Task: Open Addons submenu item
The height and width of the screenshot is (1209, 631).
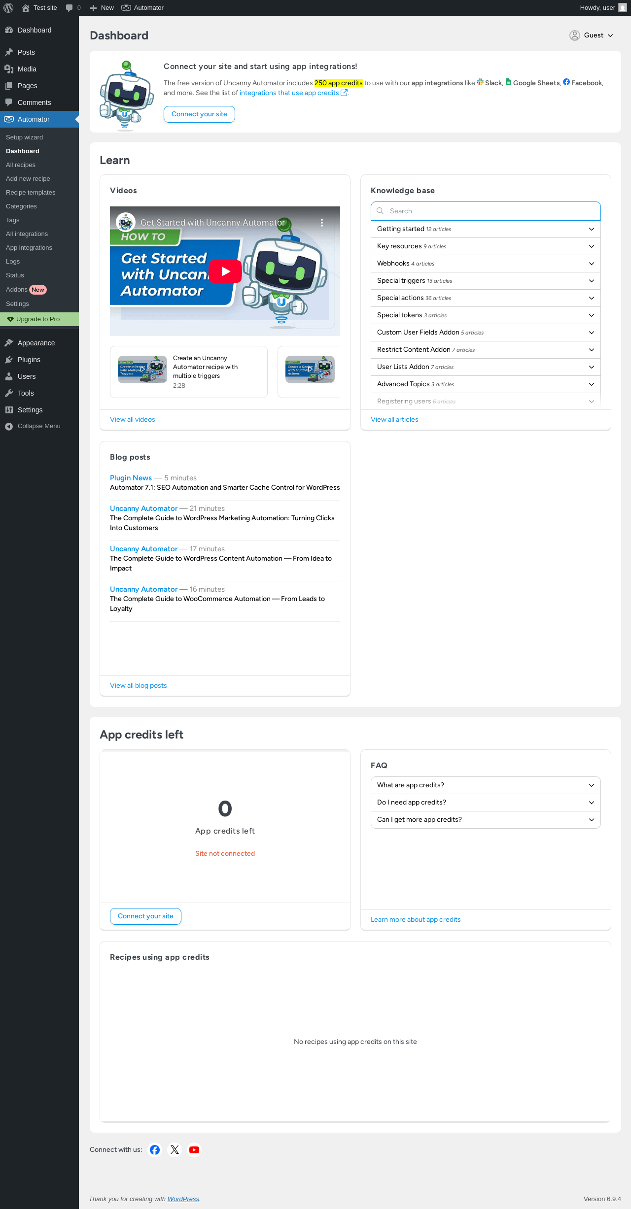Action: click(39, 290)
